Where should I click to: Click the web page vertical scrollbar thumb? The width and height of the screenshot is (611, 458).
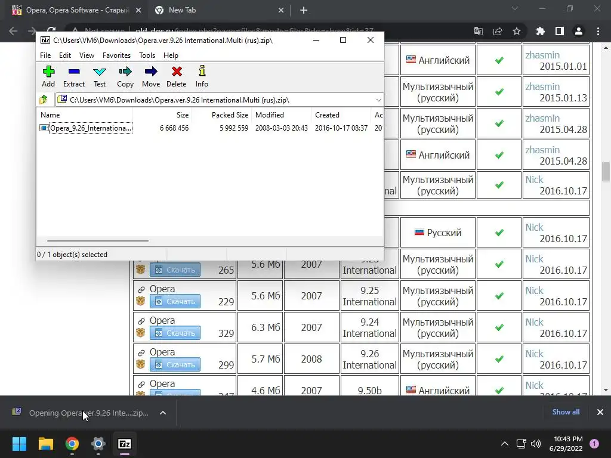(606, 172)
